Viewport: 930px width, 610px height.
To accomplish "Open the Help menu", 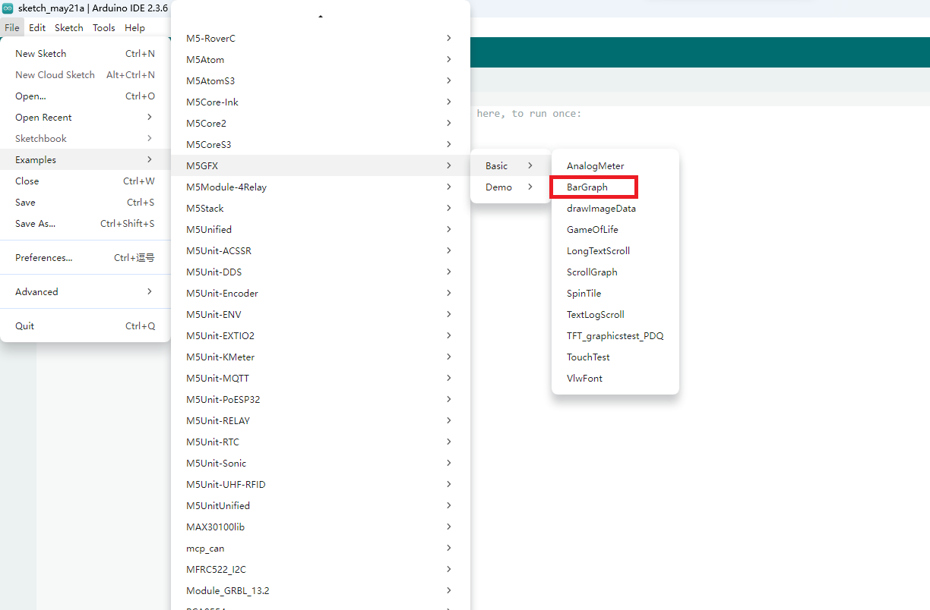I will pos(134,28).
